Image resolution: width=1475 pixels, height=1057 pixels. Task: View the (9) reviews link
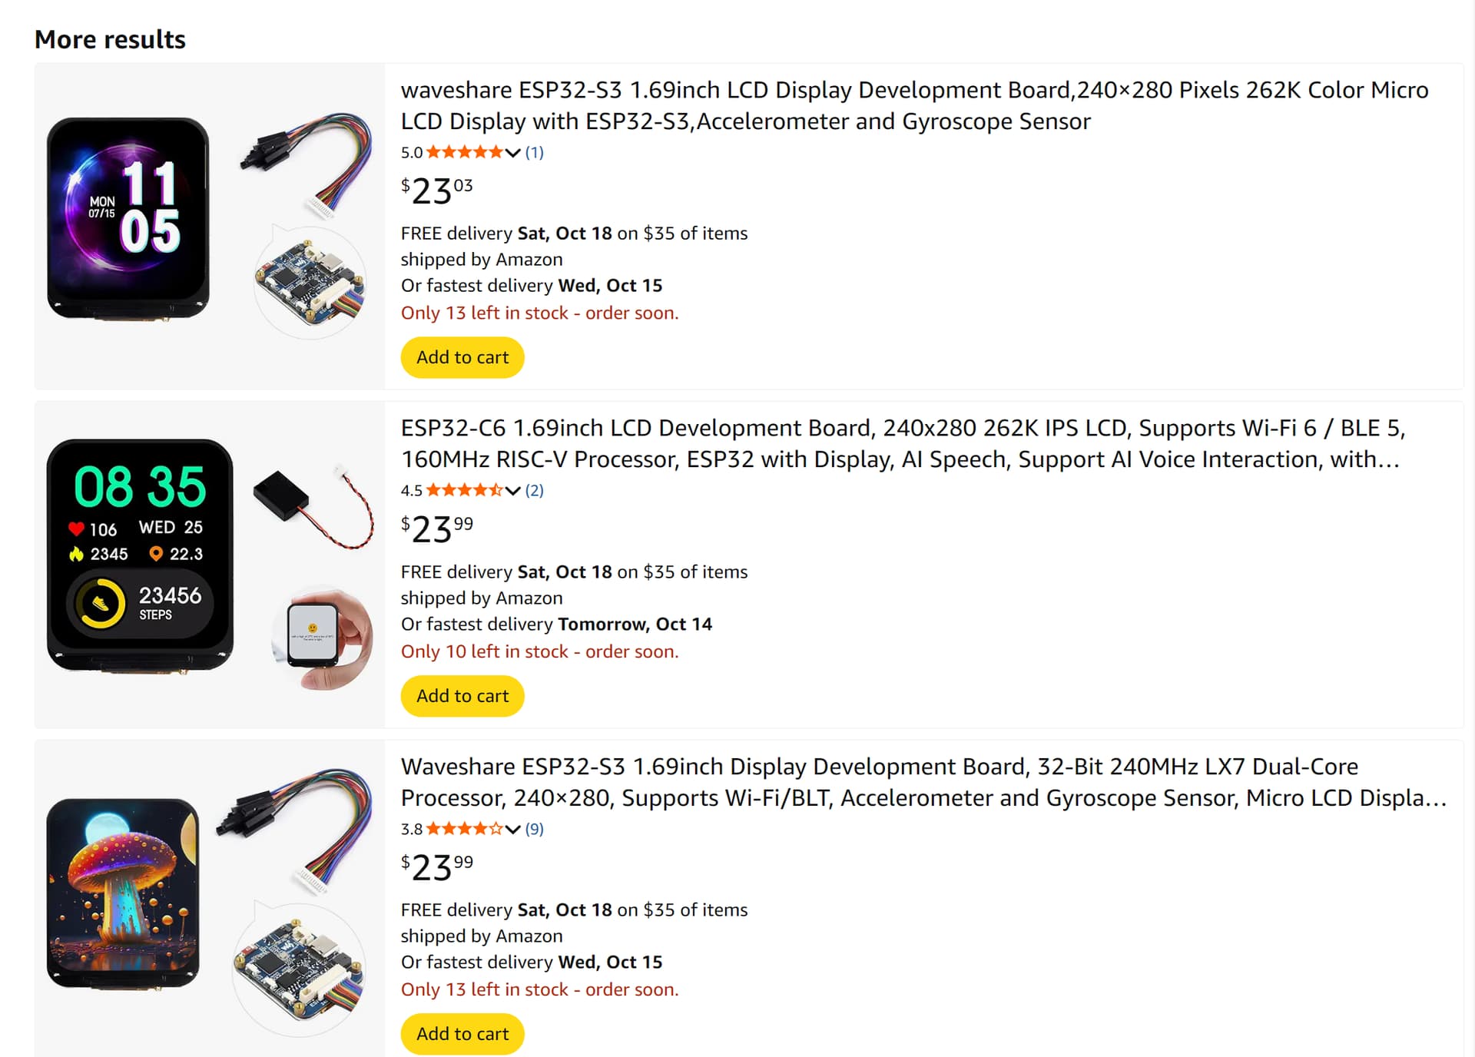coord(535,829)
